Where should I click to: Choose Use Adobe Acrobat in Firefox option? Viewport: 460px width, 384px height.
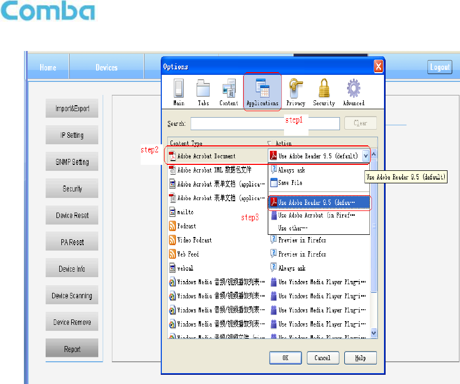click(319, 215)
